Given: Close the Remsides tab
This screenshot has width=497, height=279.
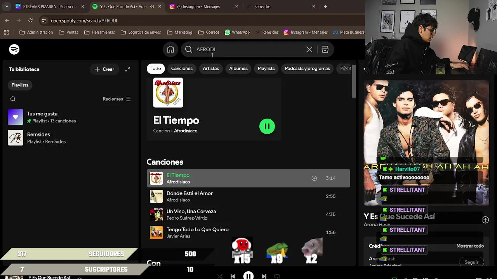Looking at the screenshot, I should (x=314, y=7).
